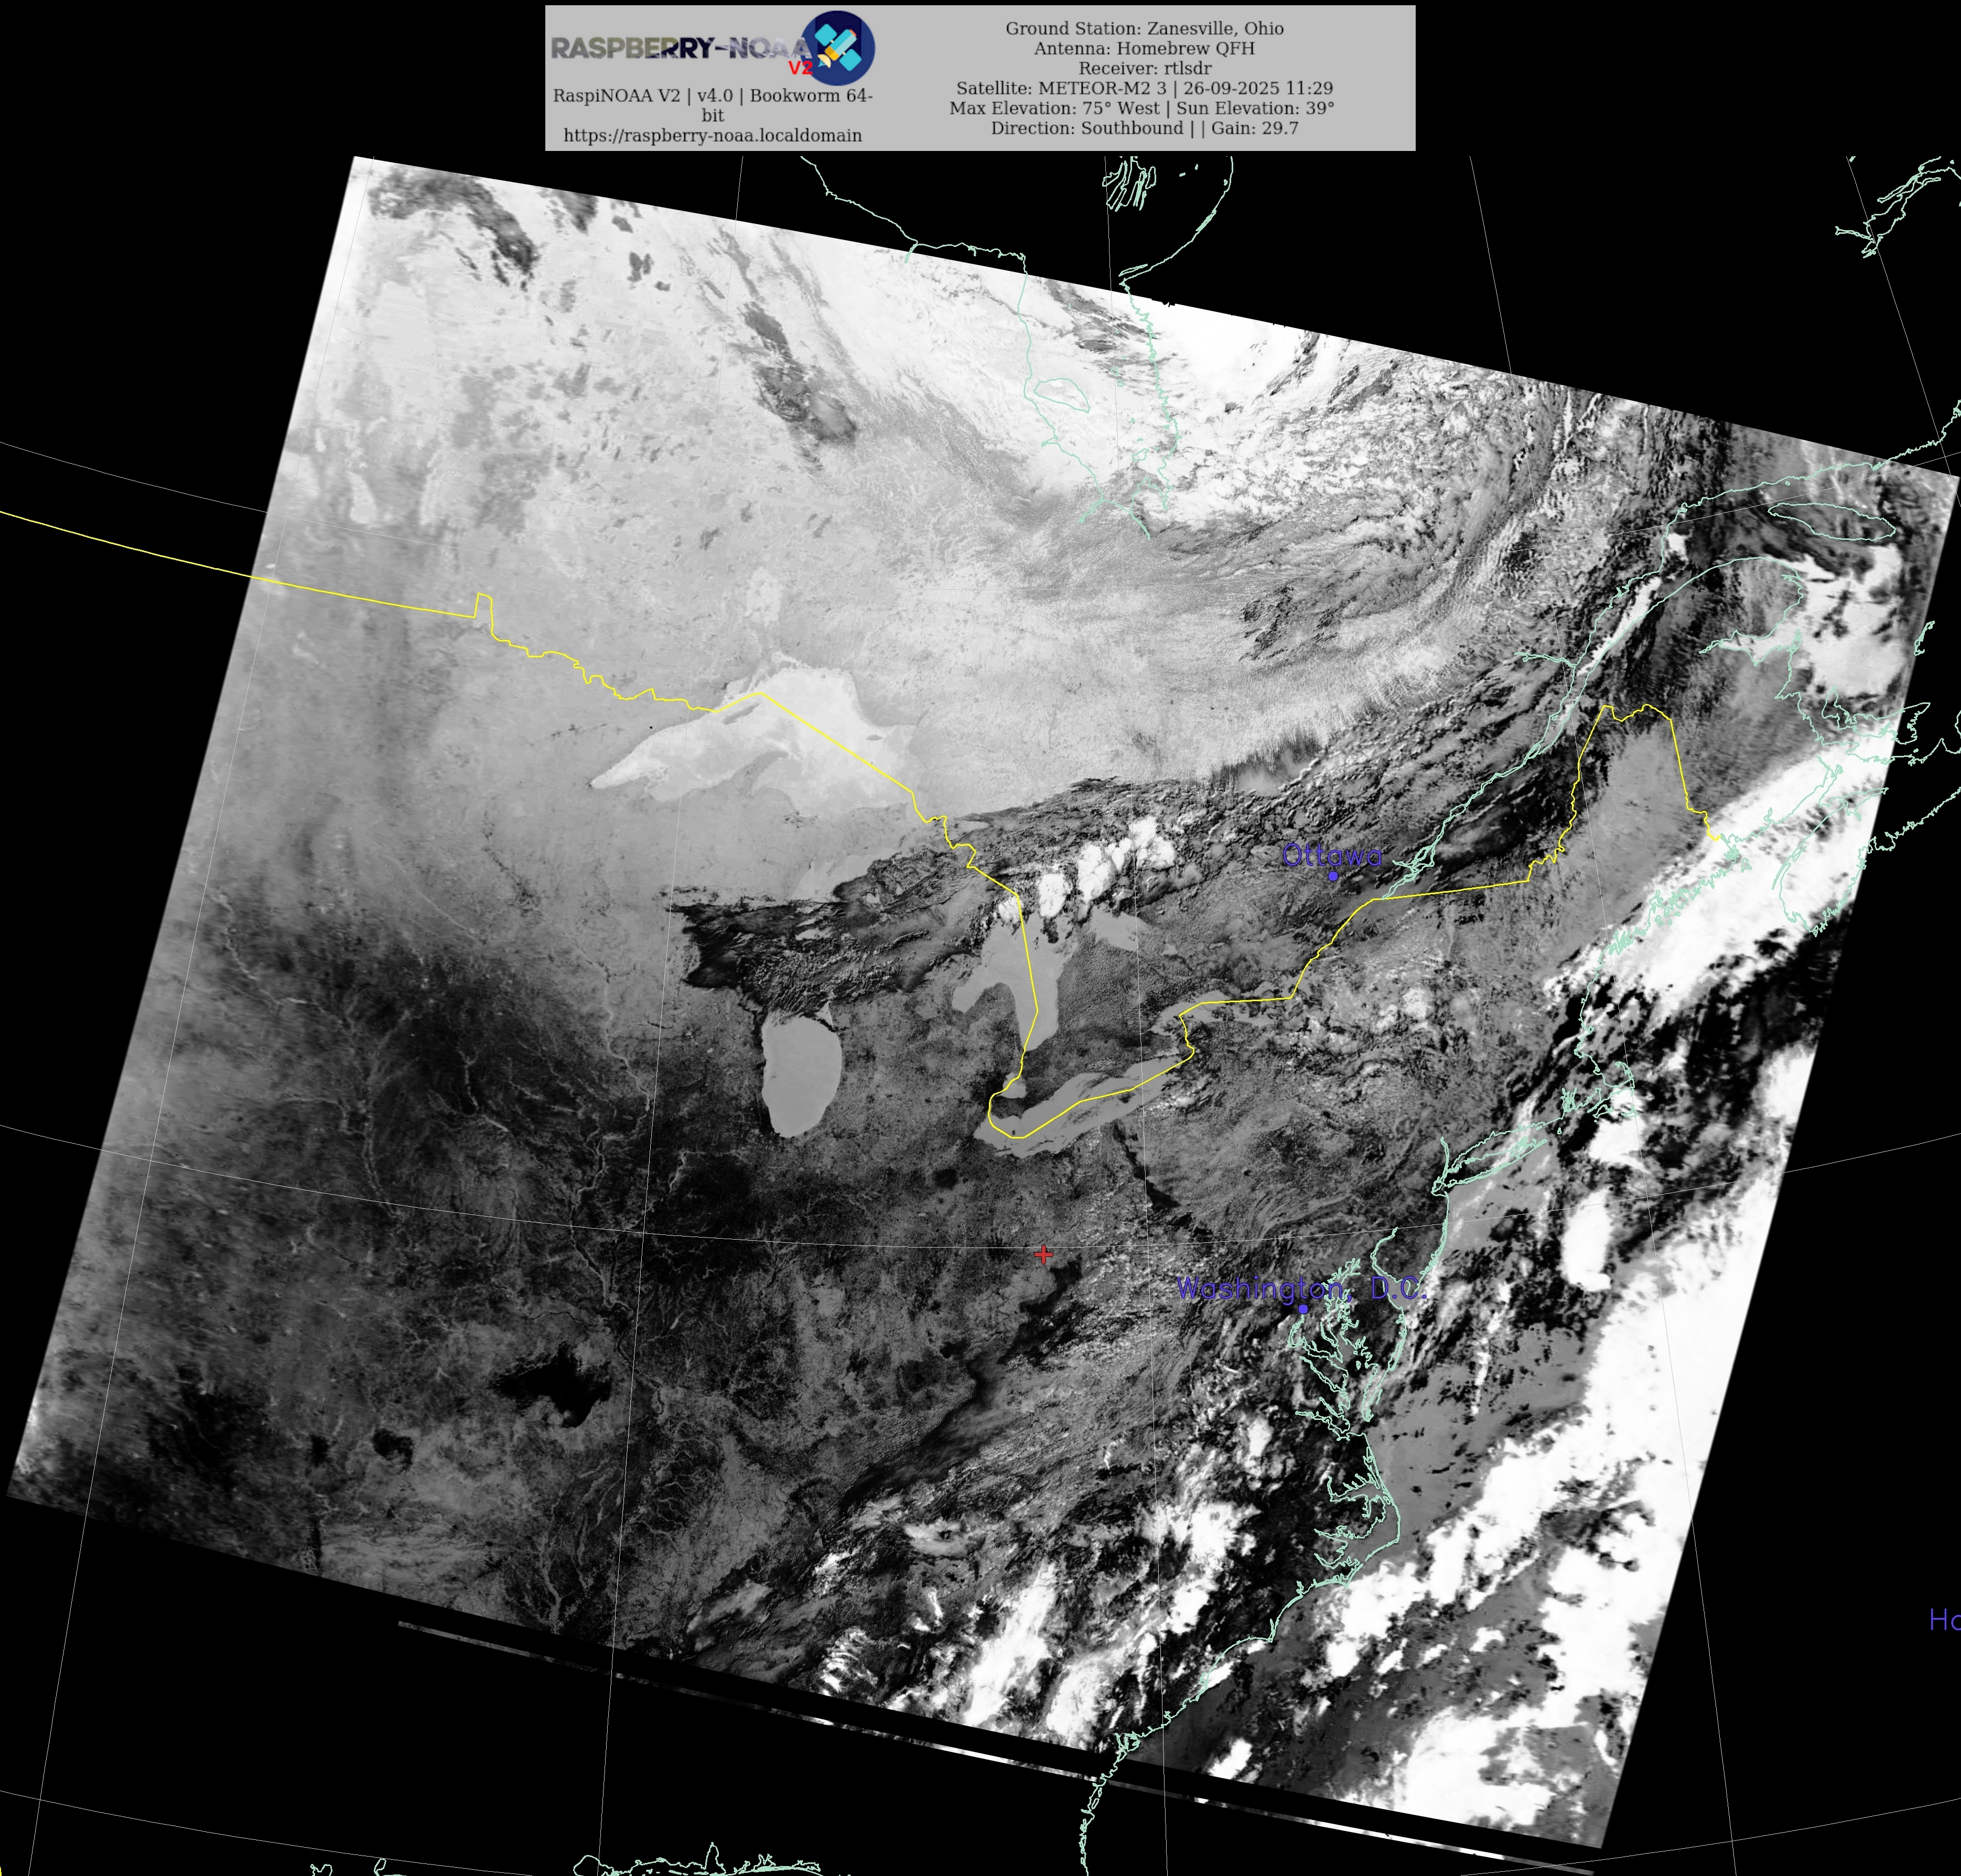
Task: Click the red cross ground station marker
Action: [1043, 1254]
